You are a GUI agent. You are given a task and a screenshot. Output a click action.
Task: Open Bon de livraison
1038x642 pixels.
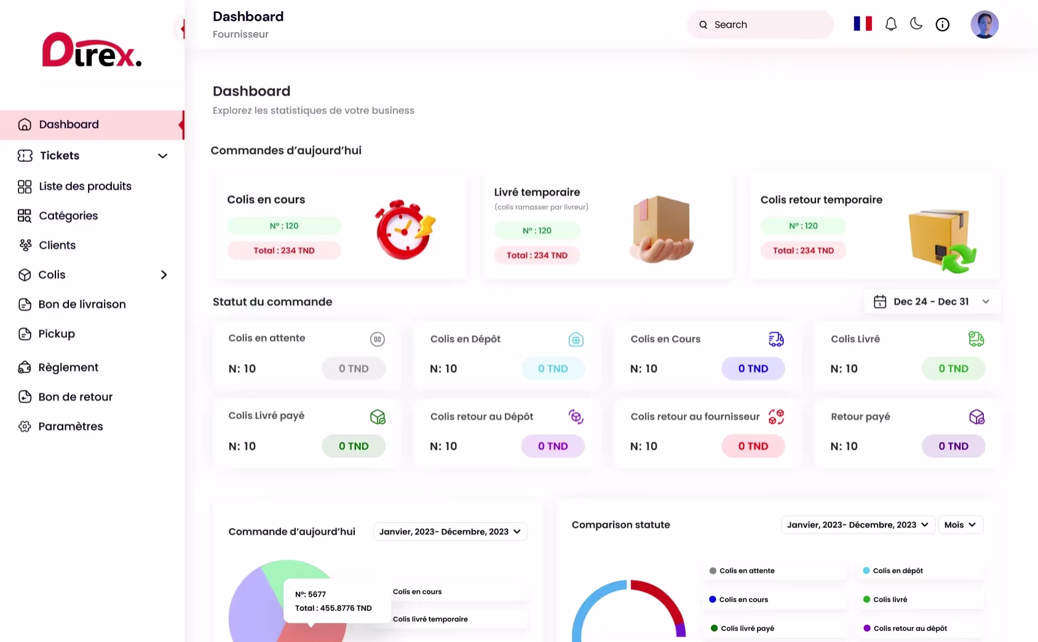pos(82,304)
